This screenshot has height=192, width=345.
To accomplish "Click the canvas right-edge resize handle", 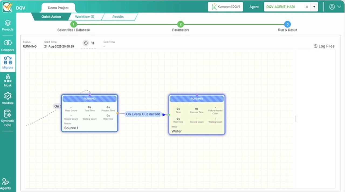I will click(x=296, y=119).
